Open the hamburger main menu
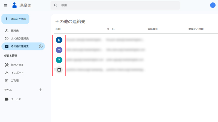 tap(6, 5)
